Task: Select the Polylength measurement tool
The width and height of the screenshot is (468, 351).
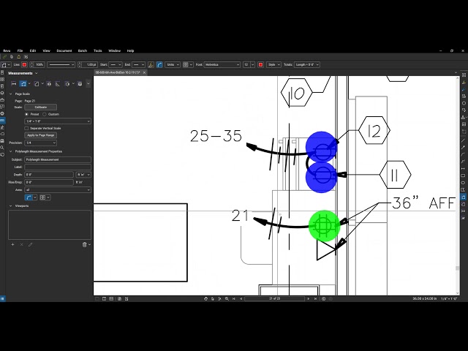Action: (x=23, y=84)
